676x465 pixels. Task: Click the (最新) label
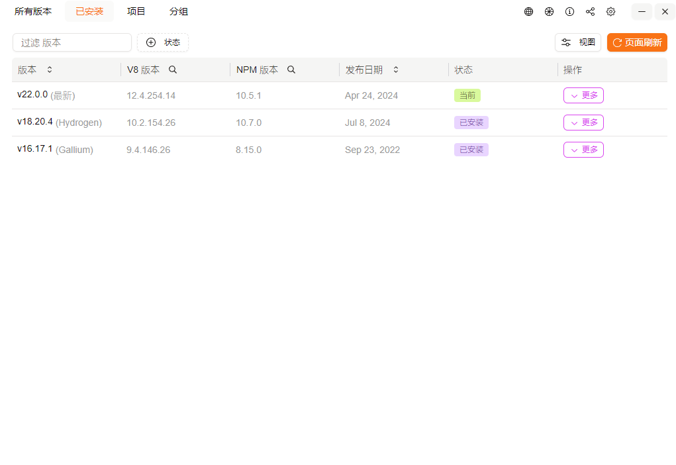[62, 96]
